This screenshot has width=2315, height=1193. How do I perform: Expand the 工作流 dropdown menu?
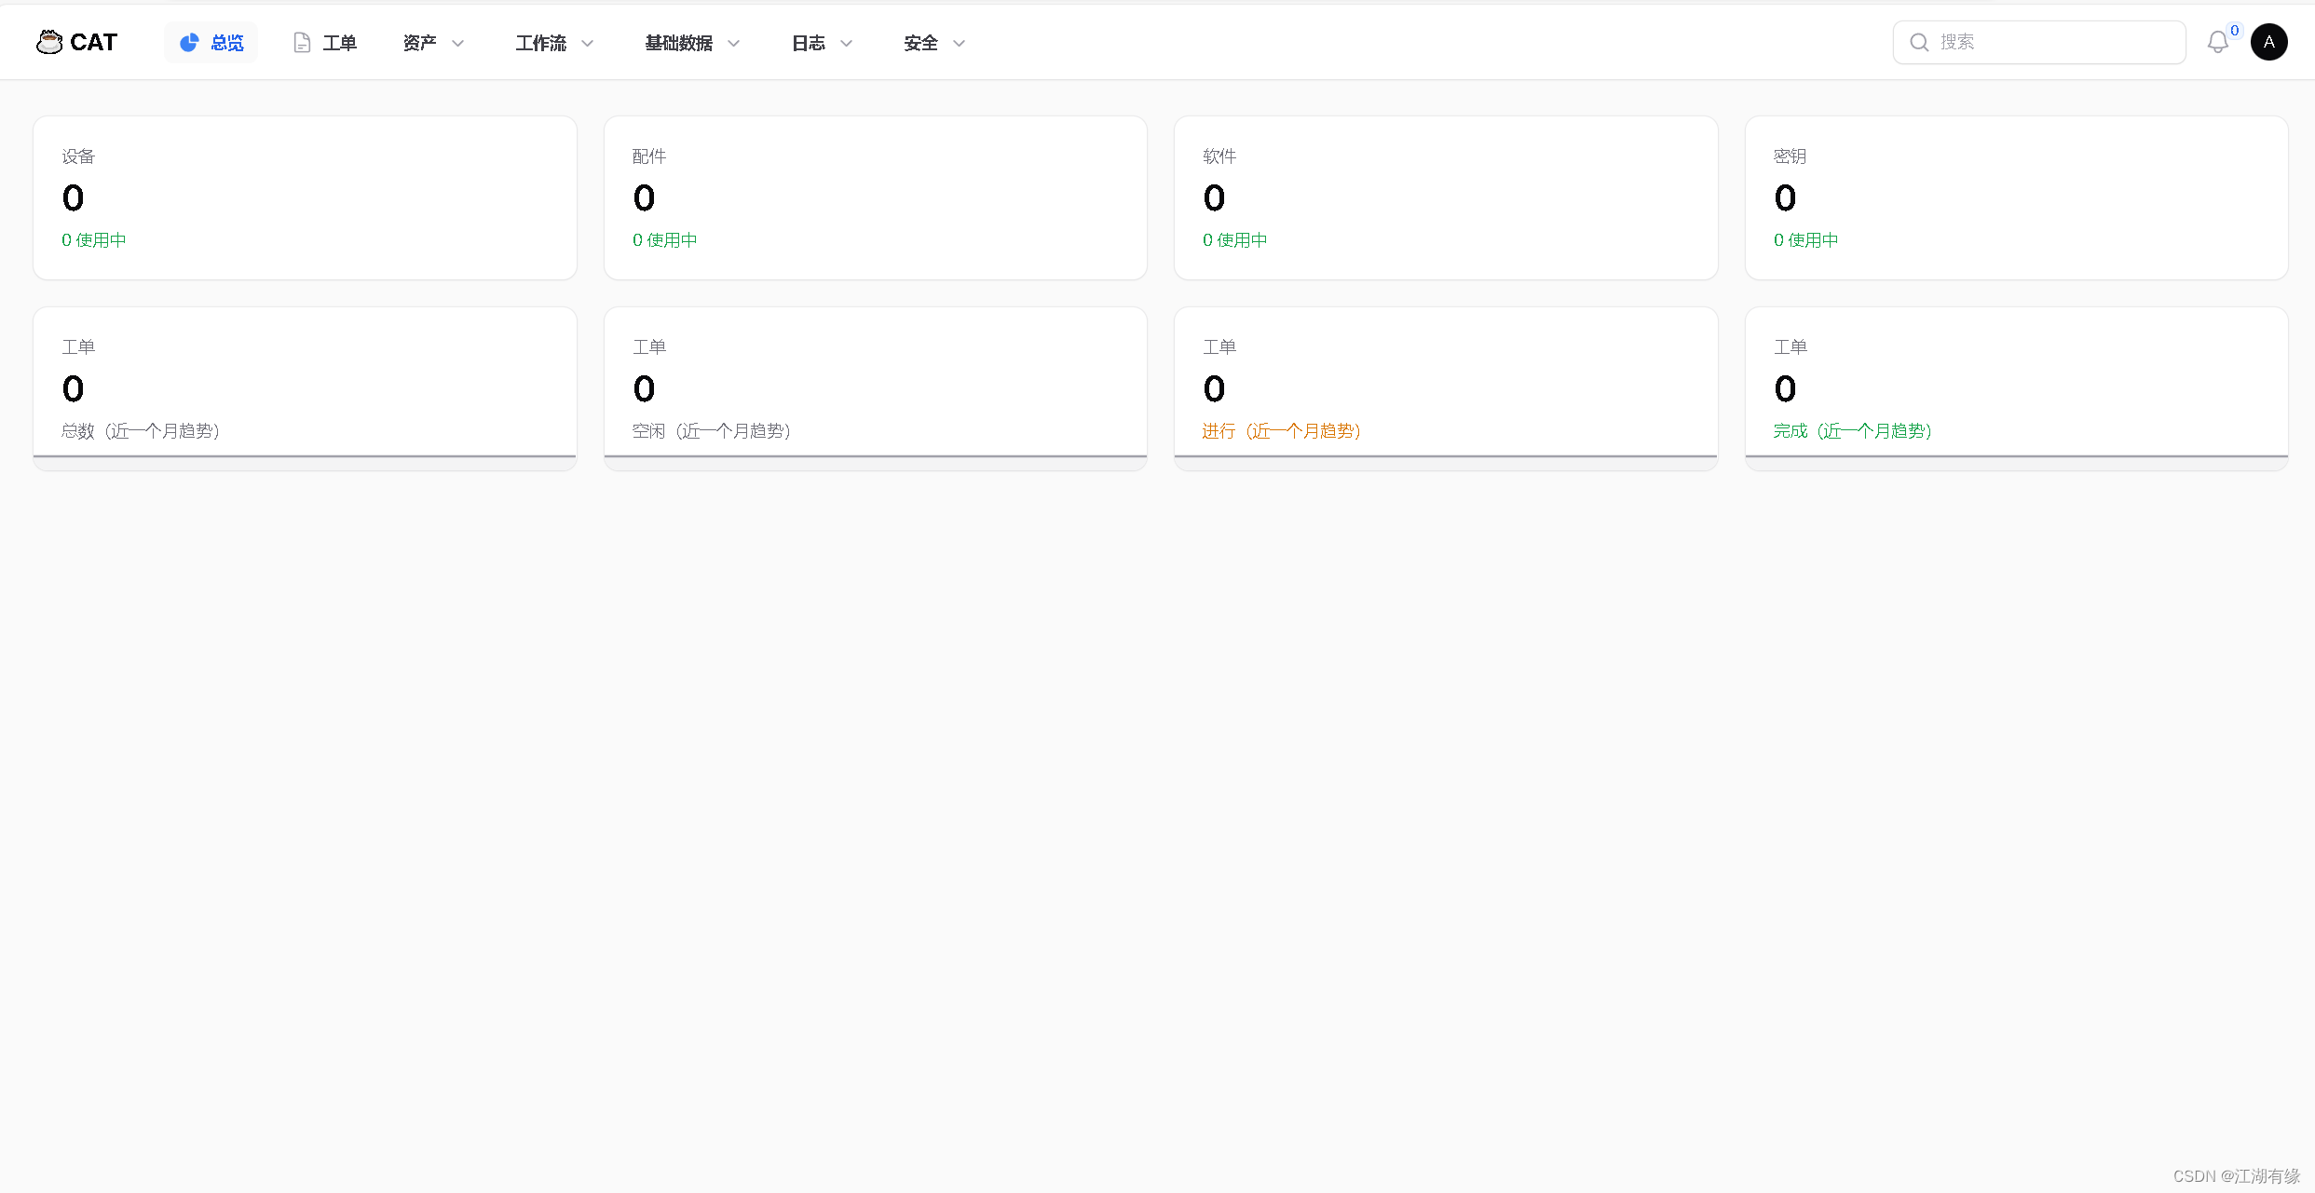pyautogui.click(x=552, y=42)
